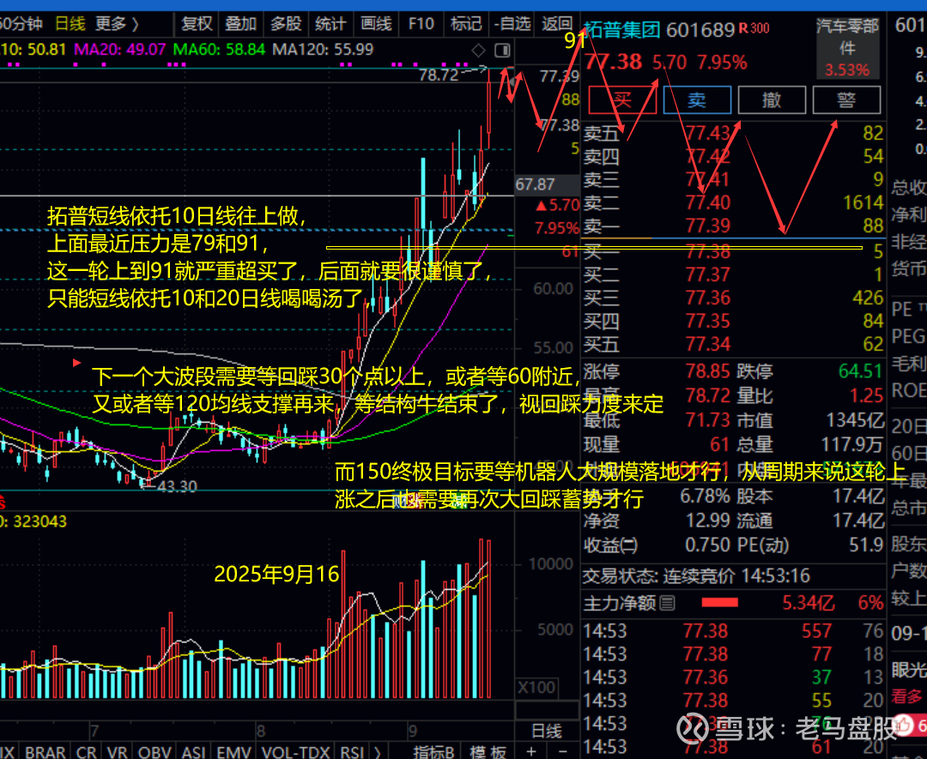
Task: Select the VOL-TDX indicator tab
Action: click(x=295, y=752)
